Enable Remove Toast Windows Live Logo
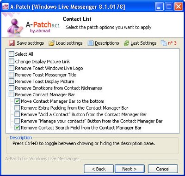Image resolution: width=185 pixels, height=176 pixels. (12, 68)
